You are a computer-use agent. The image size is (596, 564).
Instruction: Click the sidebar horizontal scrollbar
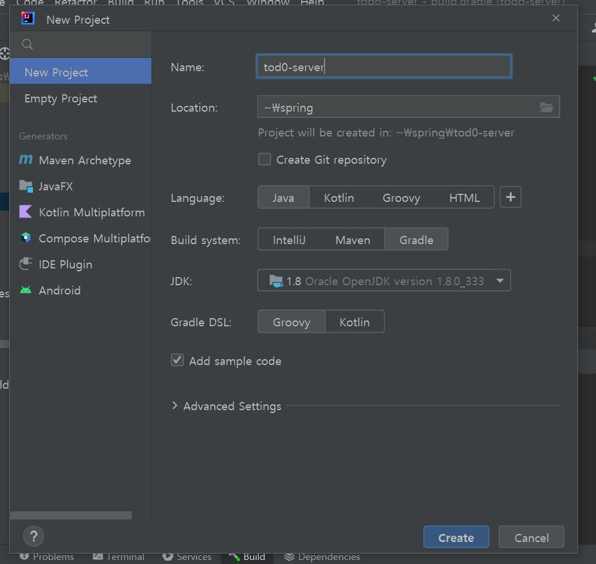(x=71, y=515)
